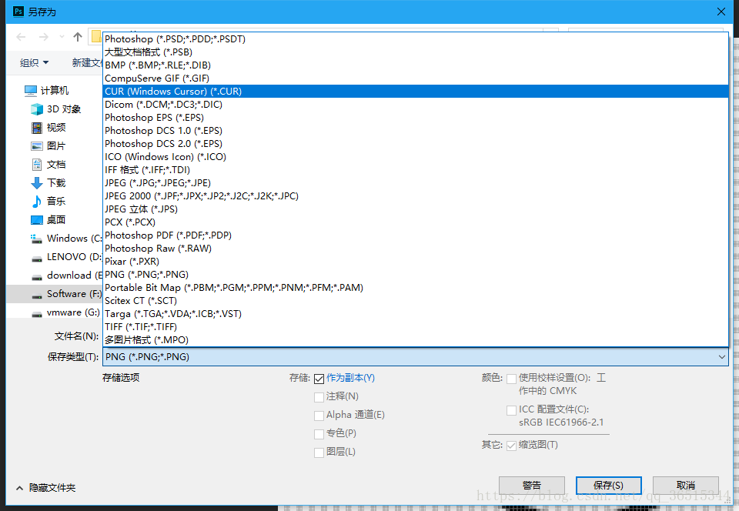Choose Targa format from list
Viewport: 739px width, 511px height.
415,314
